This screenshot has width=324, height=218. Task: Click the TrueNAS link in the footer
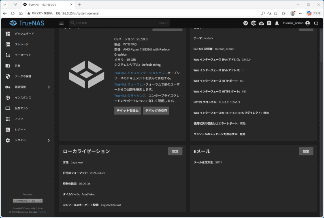[42, 212]
